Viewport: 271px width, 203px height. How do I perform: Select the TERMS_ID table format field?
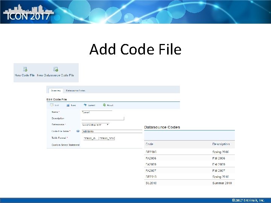[91, 138]
